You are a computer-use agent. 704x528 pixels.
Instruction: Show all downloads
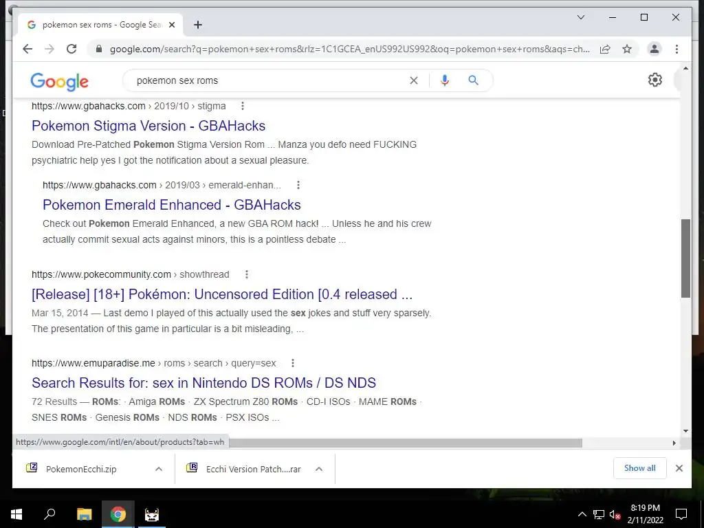pos(639,468)
